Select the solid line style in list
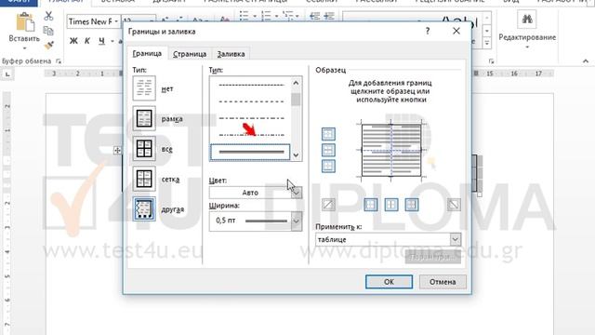Screen dimensions: 595x335 pos(250,152)
